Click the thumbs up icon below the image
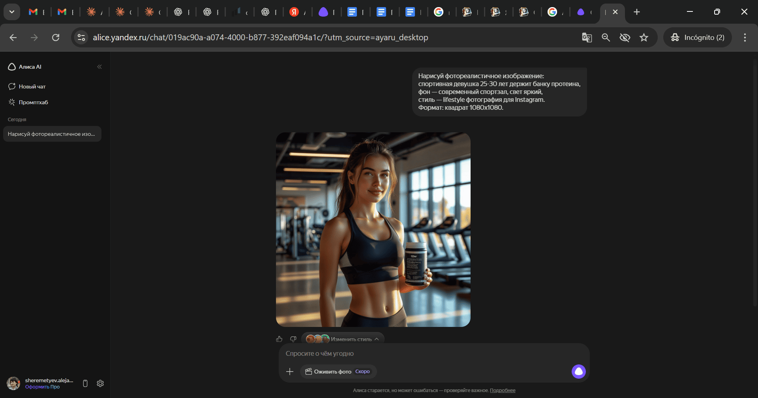758x398 pixels. coord(280,339)
